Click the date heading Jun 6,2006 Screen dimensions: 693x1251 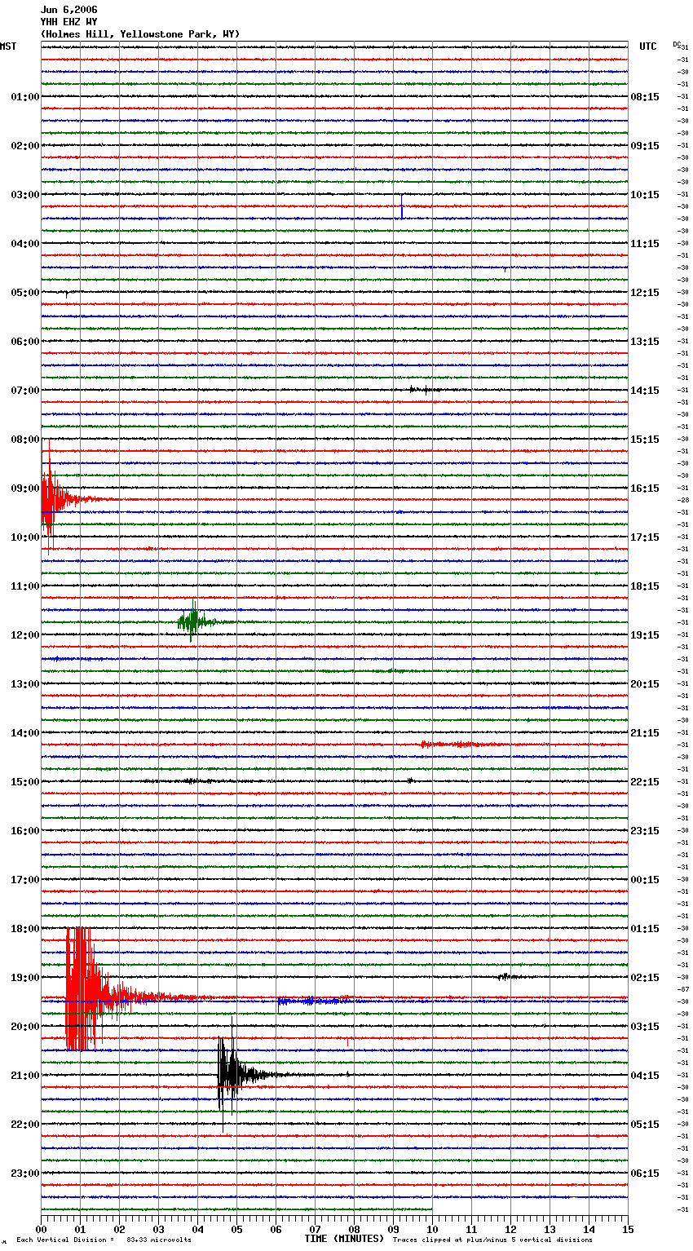click(x=69, y=10)
